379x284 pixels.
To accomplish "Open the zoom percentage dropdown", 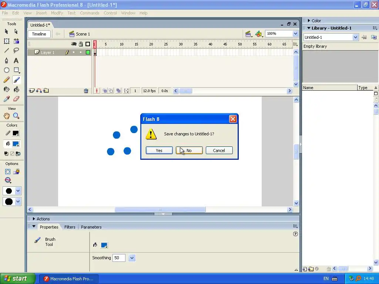I will pos(295,34).
